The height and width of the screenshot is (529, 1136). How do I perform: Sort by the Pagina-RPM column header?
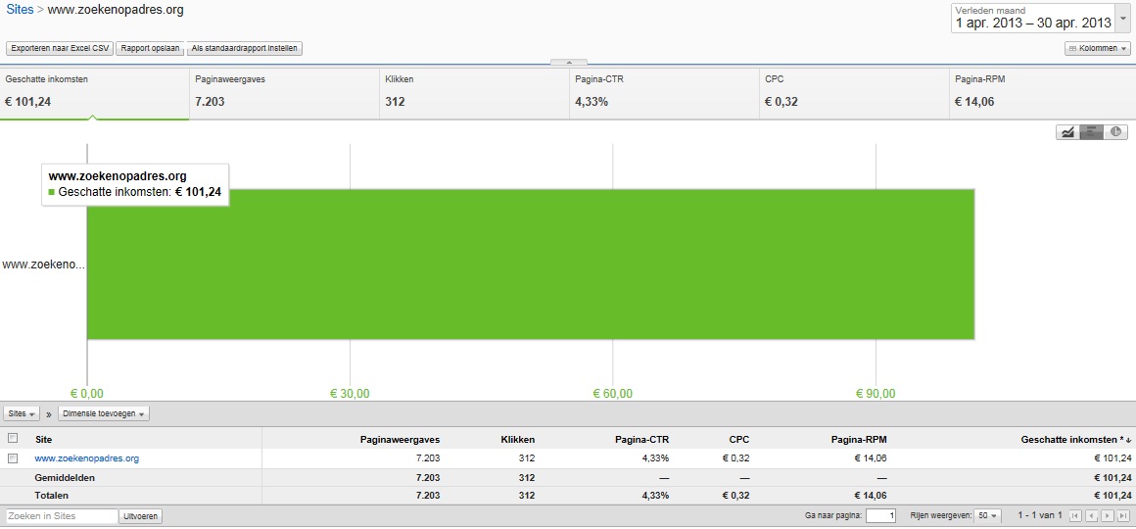tap(859, 439)
